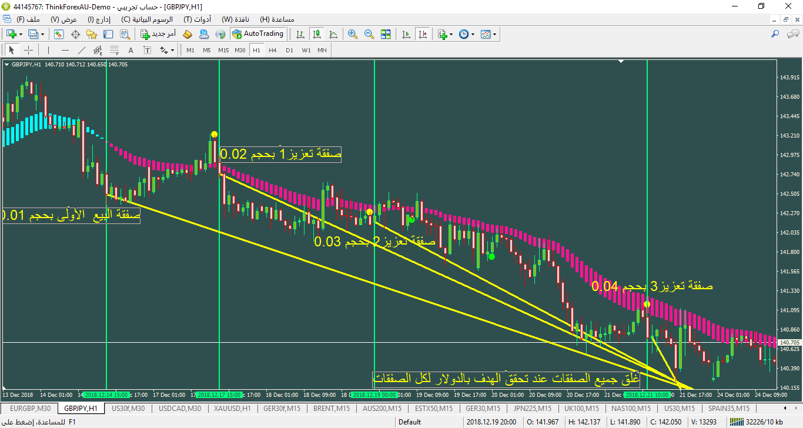The width and height of the screenshot is (803, 428).
Task: Choose the vertical line drawing tool
Action: tap(48, 50)
